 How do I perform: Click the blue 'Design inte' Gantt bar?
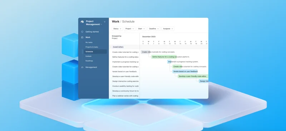click(x=203, y=81)
